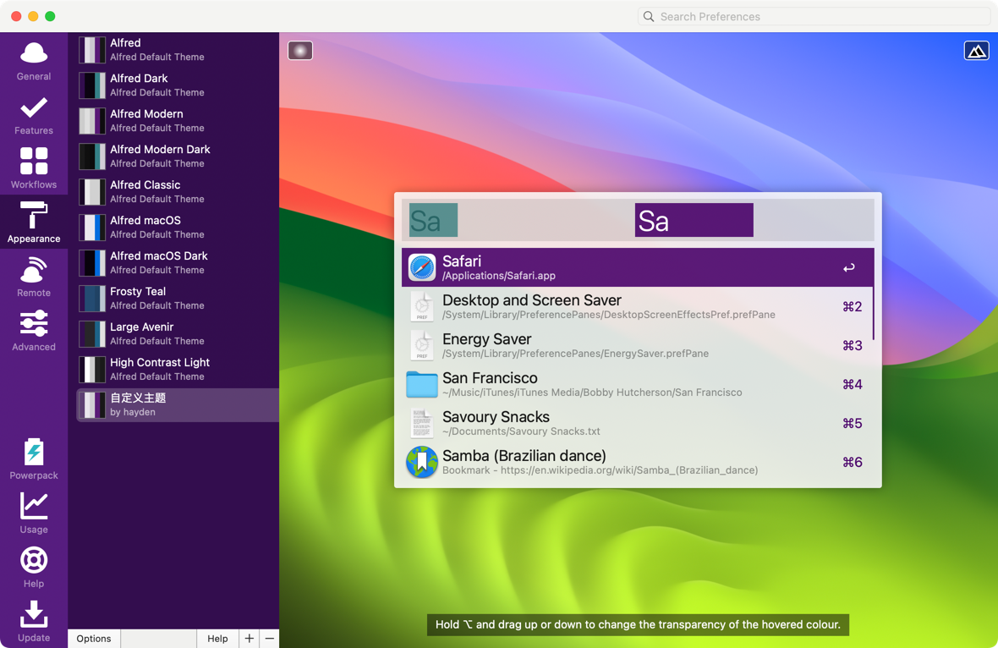Add a new theme with plus button
Screen dimensions: 998x648
(x=249, y=639)
